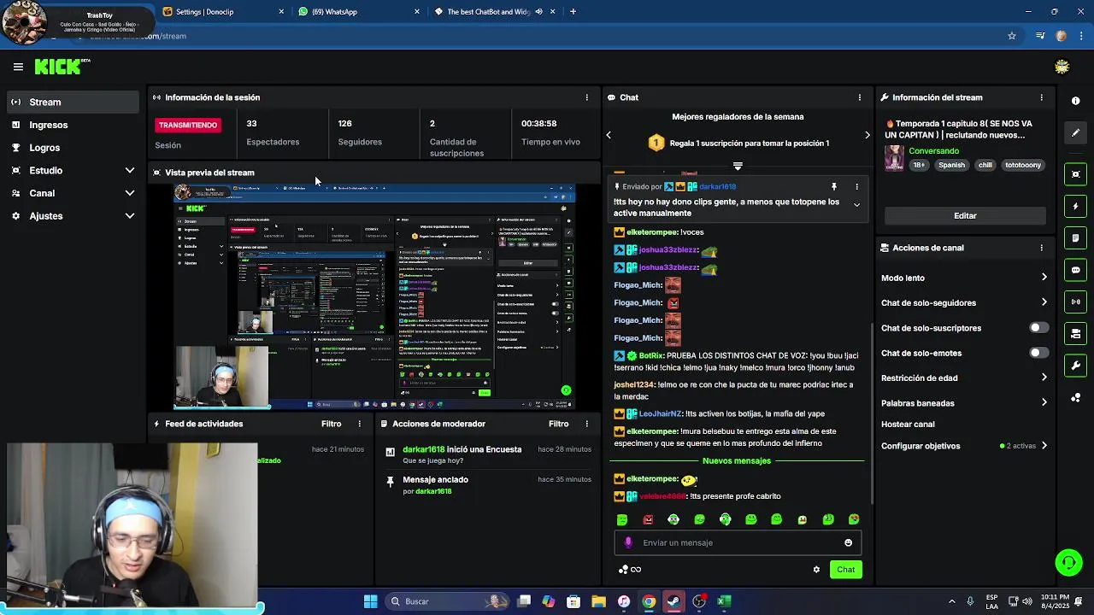Viewport: 1094px width, 615px height.
Task: Click the camera panel icon in right rail
Action: pos(1075,334)
